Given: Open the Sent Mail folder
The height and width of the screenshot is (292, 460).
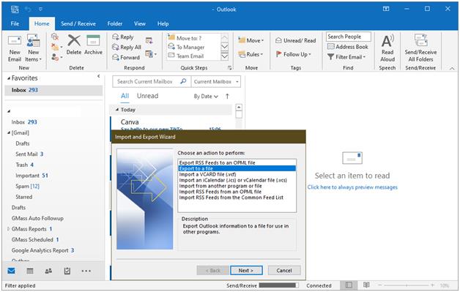Looking at the screenshot, I should (x=29, y=154).
